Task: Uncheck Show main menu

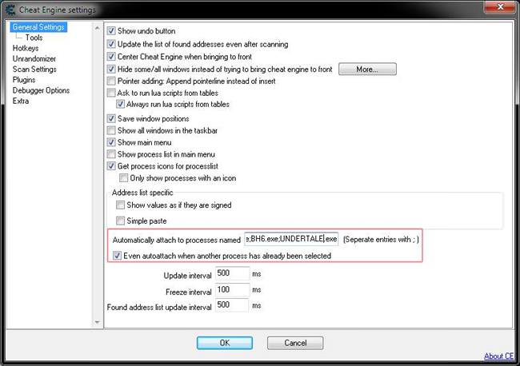Action: pyautogui.click(x=111, y=142)
